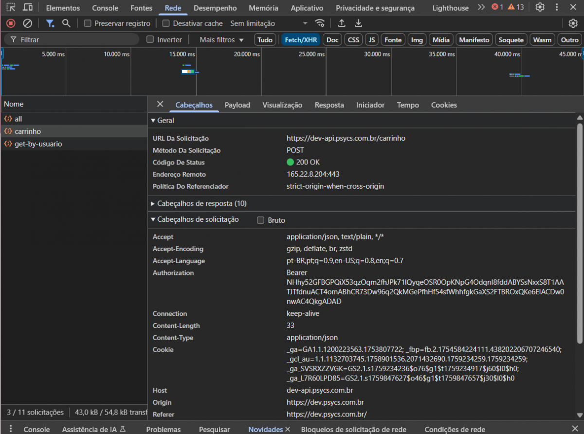Viewport: 584px width, 434px height.
Task: Check the Desativar cache option
Action: (166, 23)
